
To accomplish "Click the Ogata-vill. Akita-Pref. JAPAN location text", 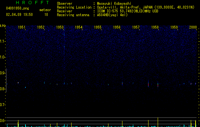I will coord(146,7).
